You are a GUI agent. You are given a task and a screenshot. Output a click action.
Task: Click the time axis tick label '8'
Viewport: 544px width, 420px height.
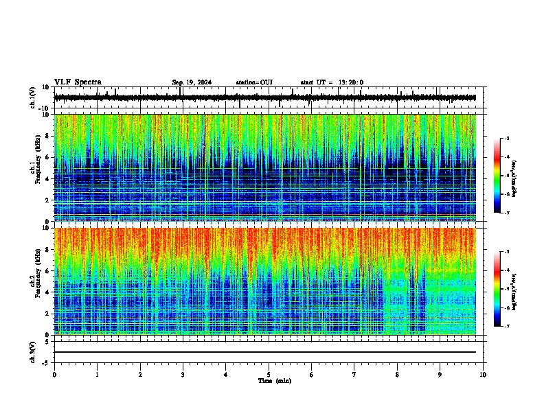click(397, 375)
